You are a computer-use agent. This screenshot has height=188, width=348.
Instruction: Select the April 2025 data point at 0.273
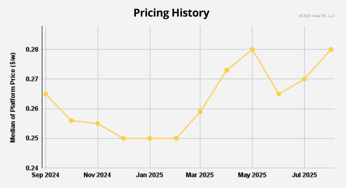point(227,70)
